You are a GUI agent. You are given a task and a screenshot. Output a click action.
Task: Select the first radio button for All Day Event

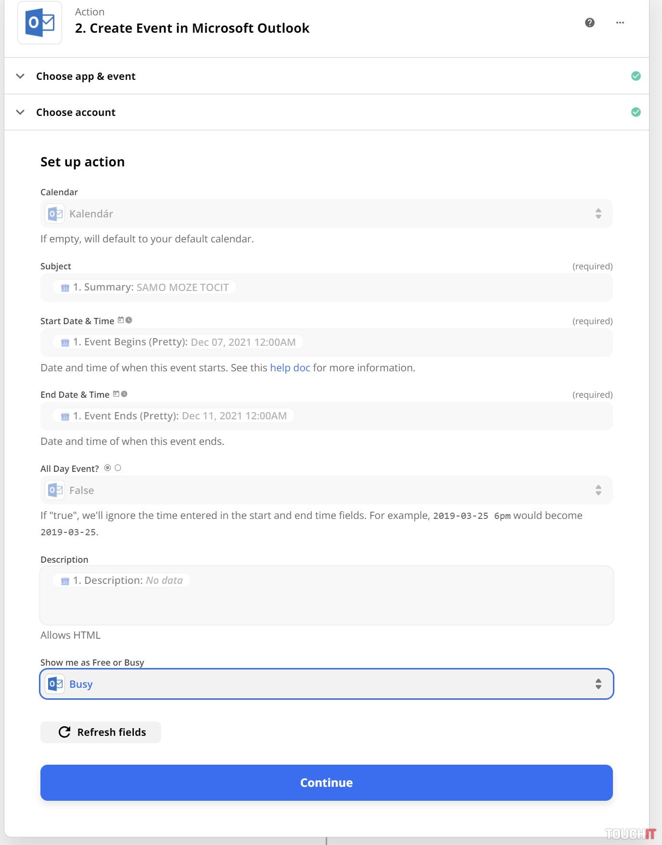tap(107, 468)
